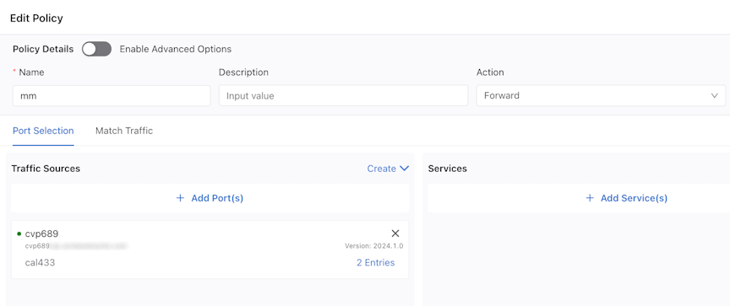Screen dimensions: 730x306
Task: Click the Policy Details label
Action: coord(43,49)
